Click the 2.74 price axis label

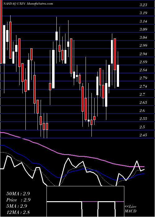point(143,86)
